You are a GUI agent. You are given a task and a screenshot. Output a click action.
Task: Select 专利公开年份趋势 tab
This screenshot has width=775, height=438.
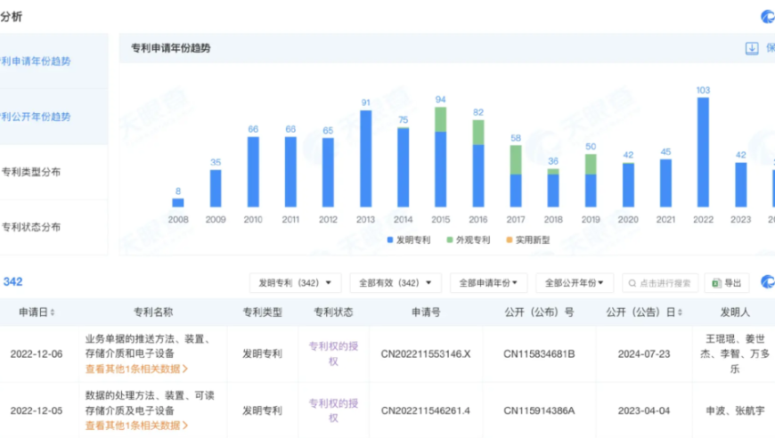click(x=53, y=117)
